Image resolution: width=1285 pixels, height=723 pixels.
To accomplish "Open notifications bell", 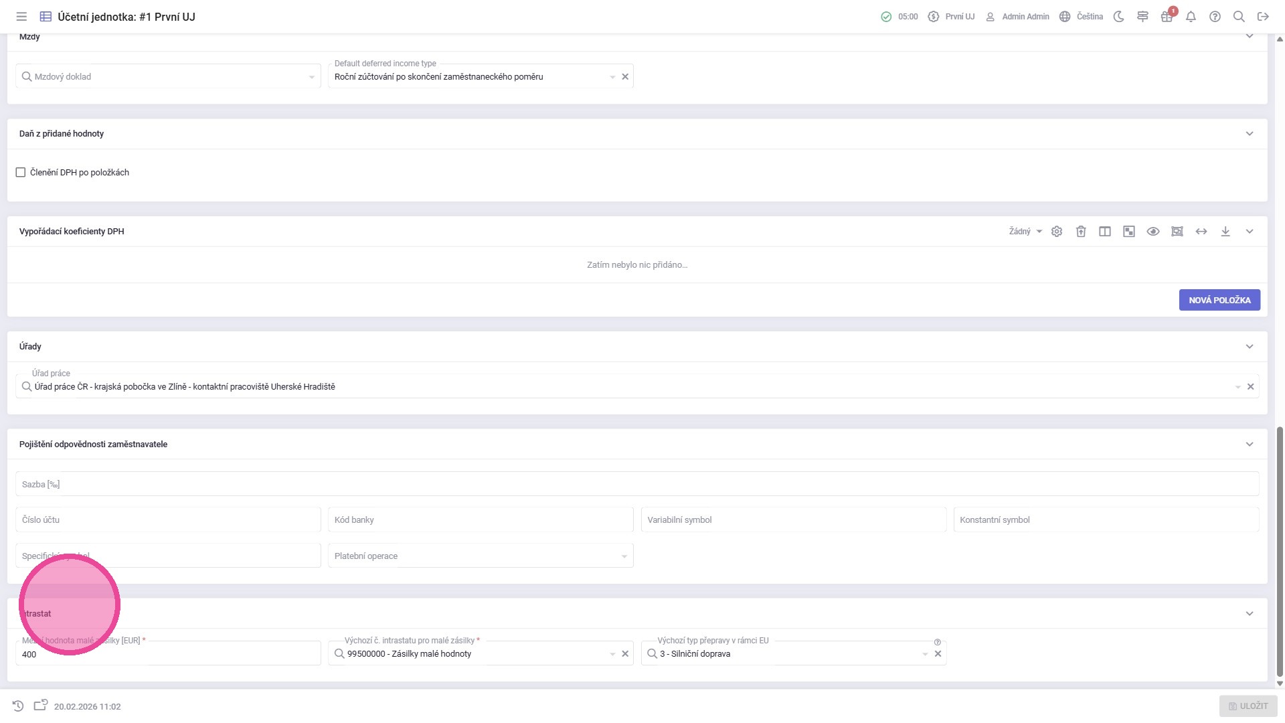I will (x=1191, y=17).
